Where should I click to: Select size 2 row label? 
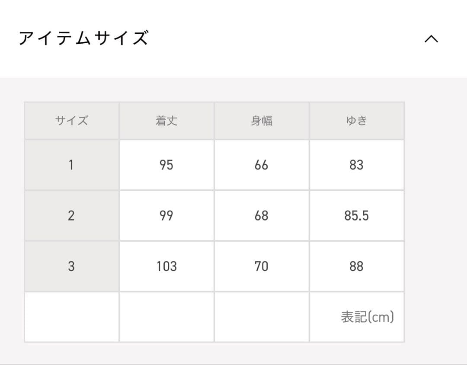coord(71,215)
